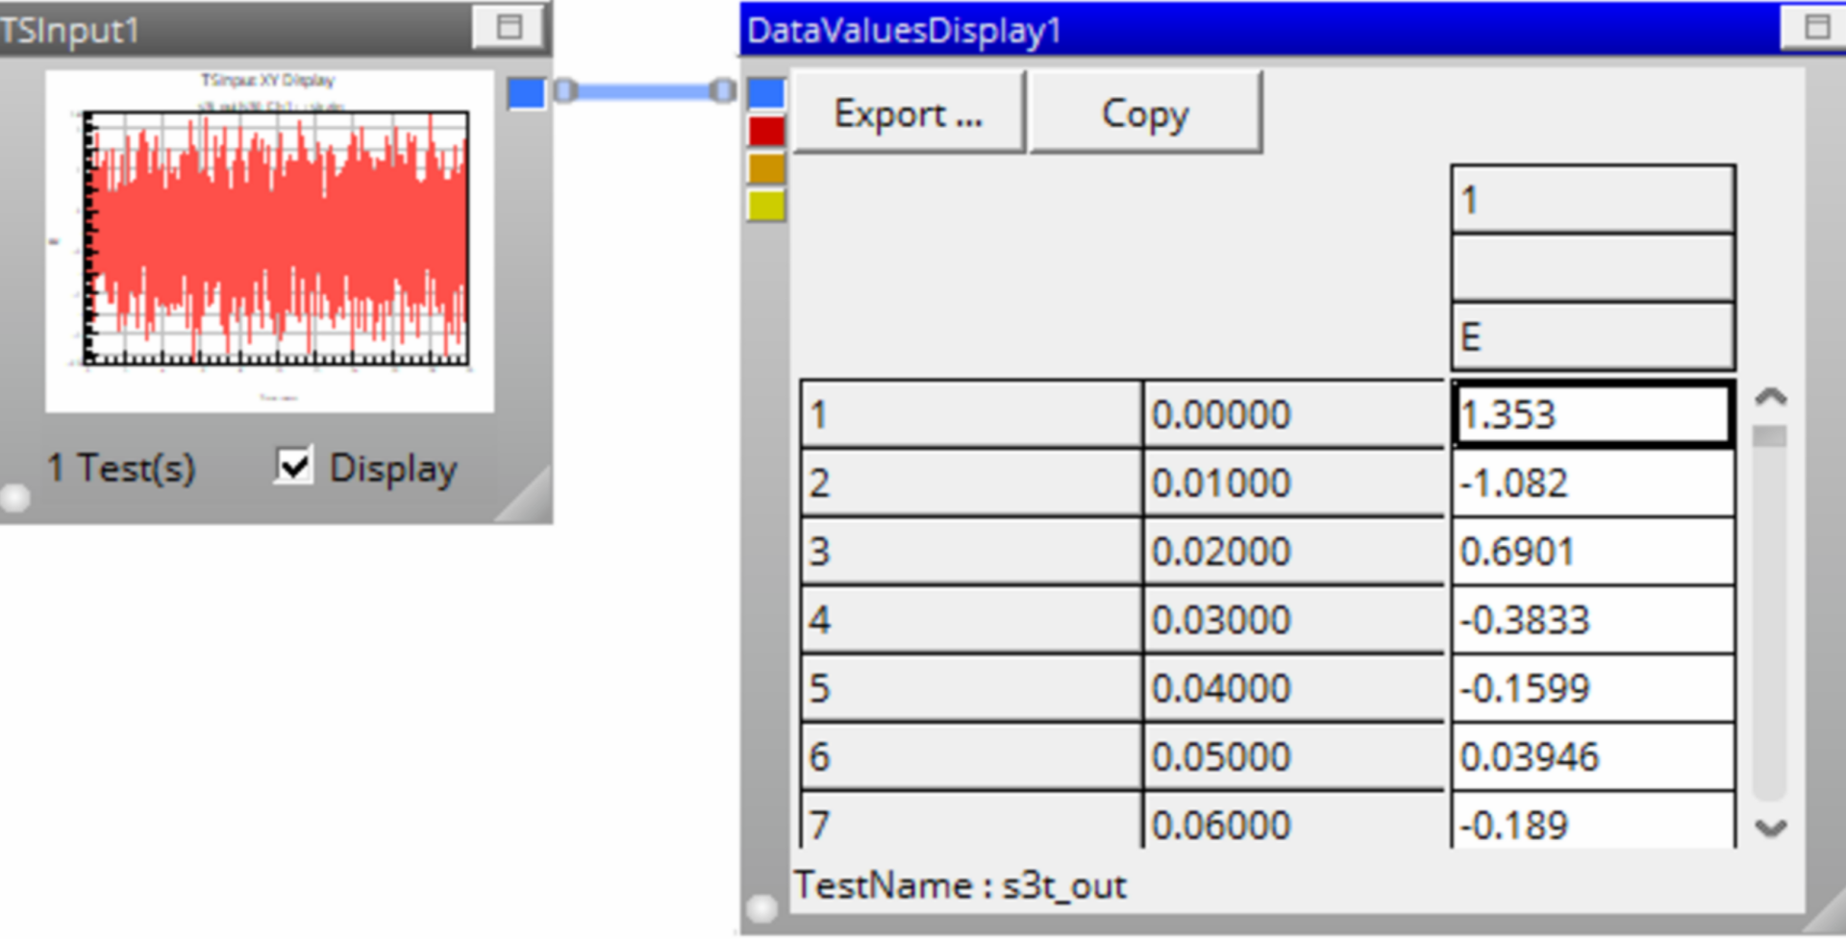Click the blue input port on DataValuesDisplay1

pyautogui.click(x=766, y=93)
